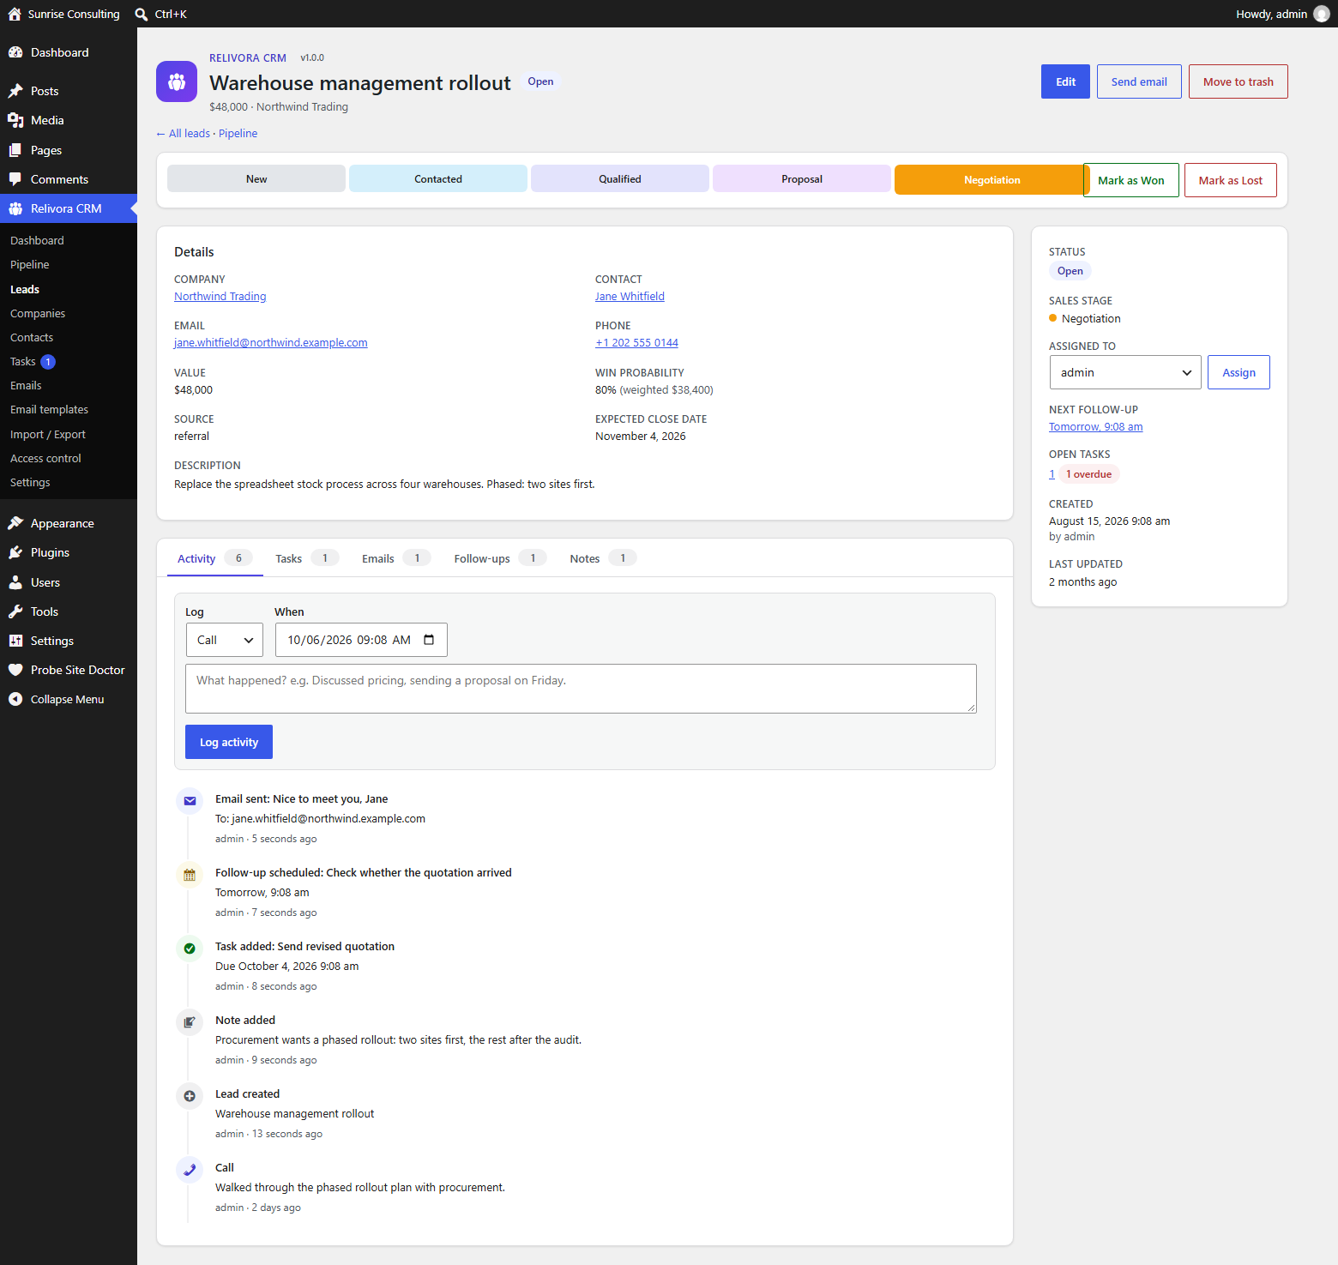The height and width of the screenshot is (1265, 1338).
Task: Open search via magnifier icon
Action: click(x=142, y=14)
